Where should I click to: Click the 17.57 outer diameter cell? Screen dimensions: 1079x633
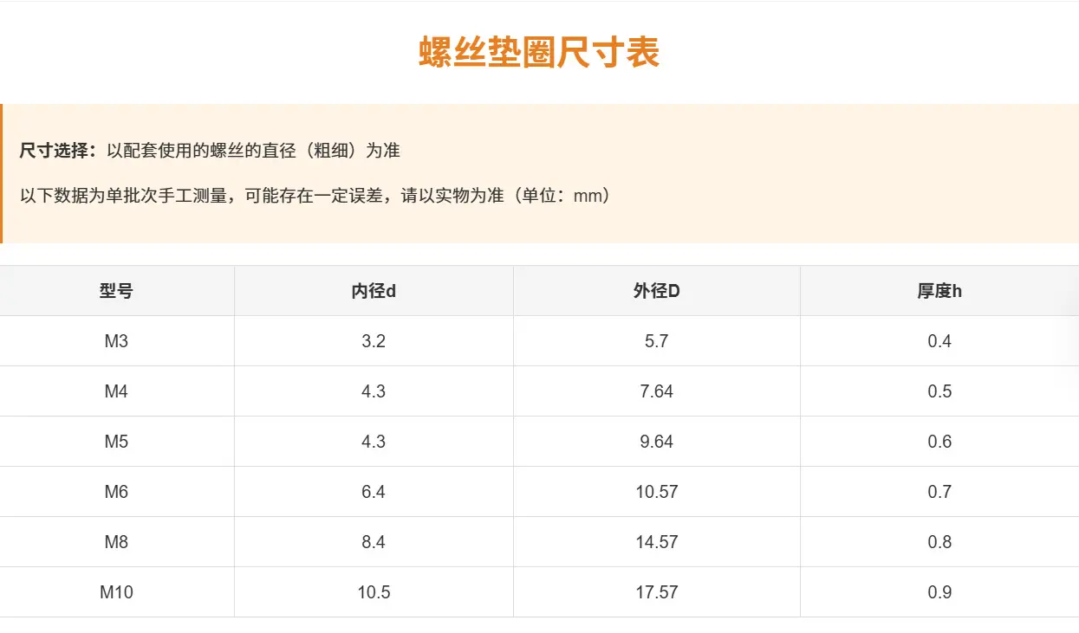pyautogui.click(x=657, y=592)
